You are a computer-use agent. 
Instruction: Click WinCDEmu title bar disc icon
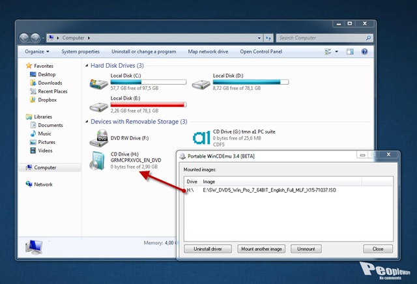click(182, 156)
